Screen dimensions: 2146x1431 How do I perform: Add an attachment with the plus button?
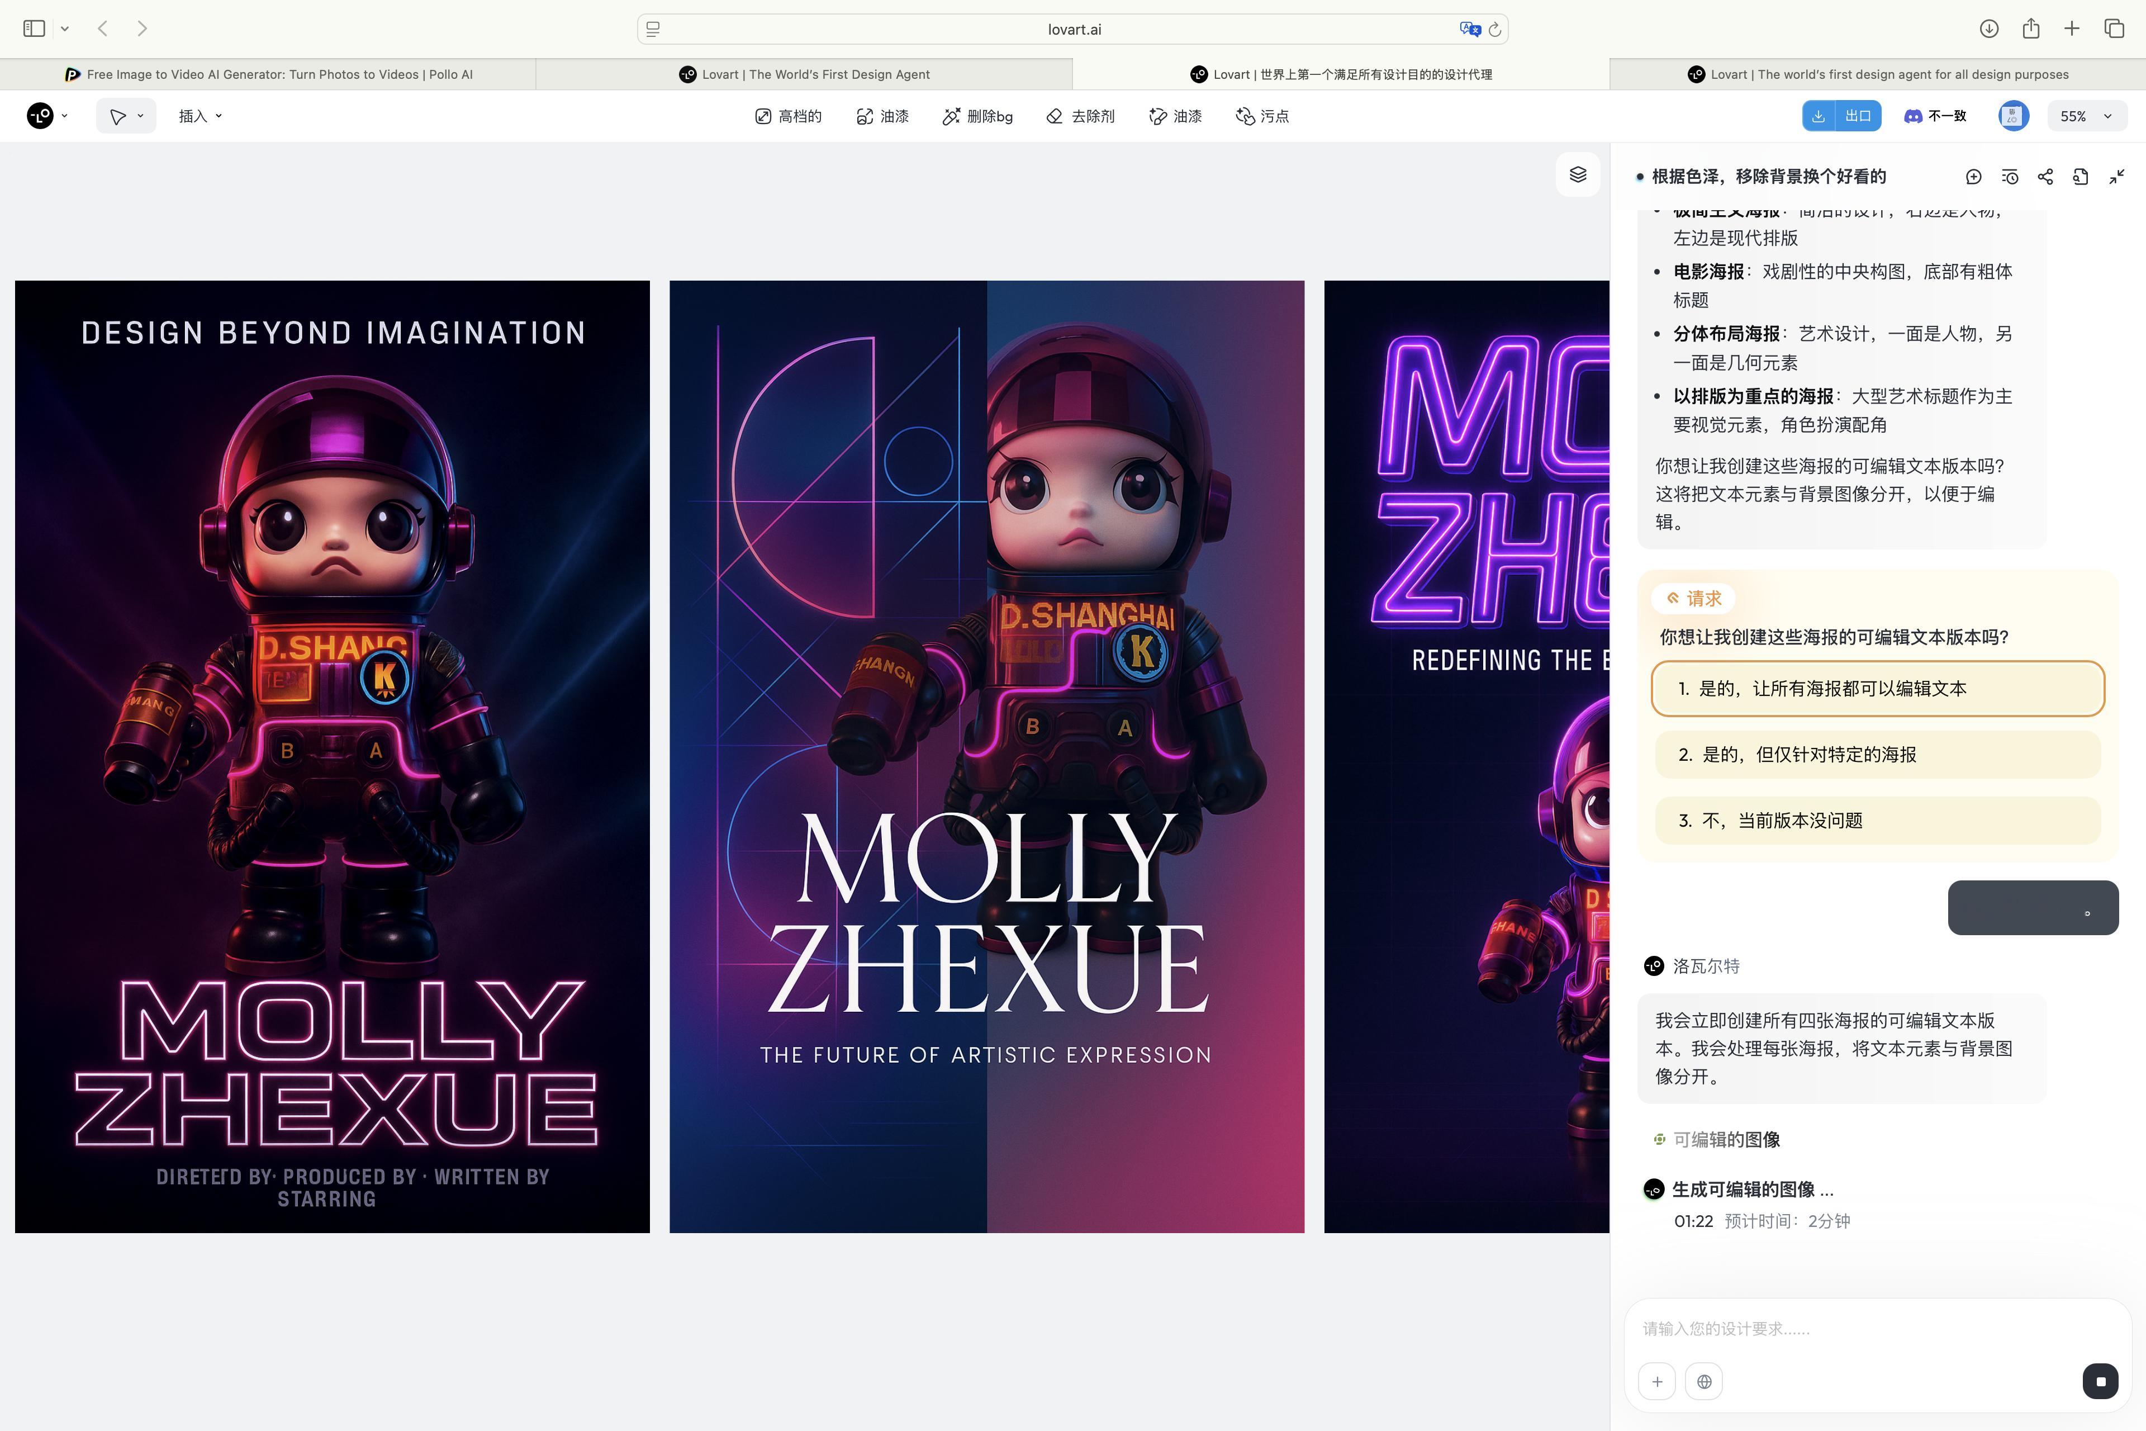(x=1657, y=1382)
